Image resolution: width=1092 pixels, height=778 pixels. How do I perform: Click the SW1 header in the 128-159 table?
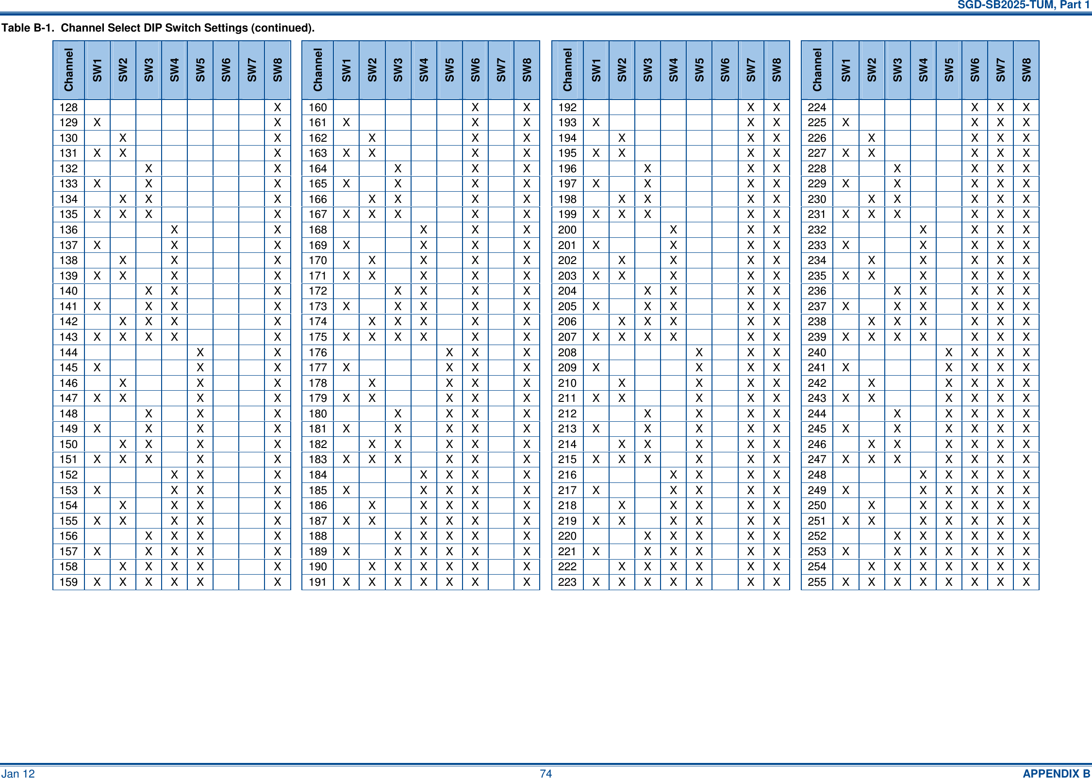(x=97, y=70)
